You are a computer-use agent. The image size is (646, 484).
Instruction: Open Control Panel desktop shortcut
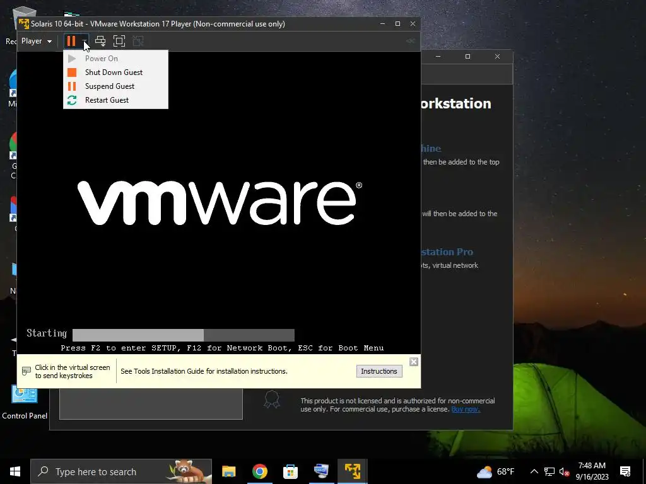[x=25, y=403]
